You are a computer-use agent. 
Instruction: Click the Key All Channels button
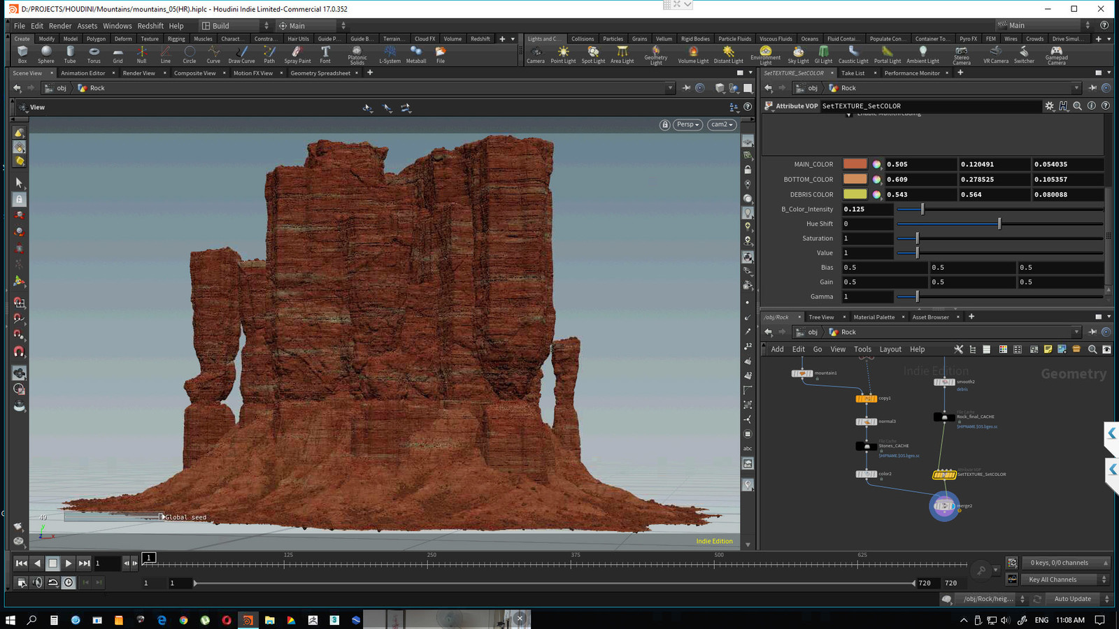click(x=1053, y=579)
